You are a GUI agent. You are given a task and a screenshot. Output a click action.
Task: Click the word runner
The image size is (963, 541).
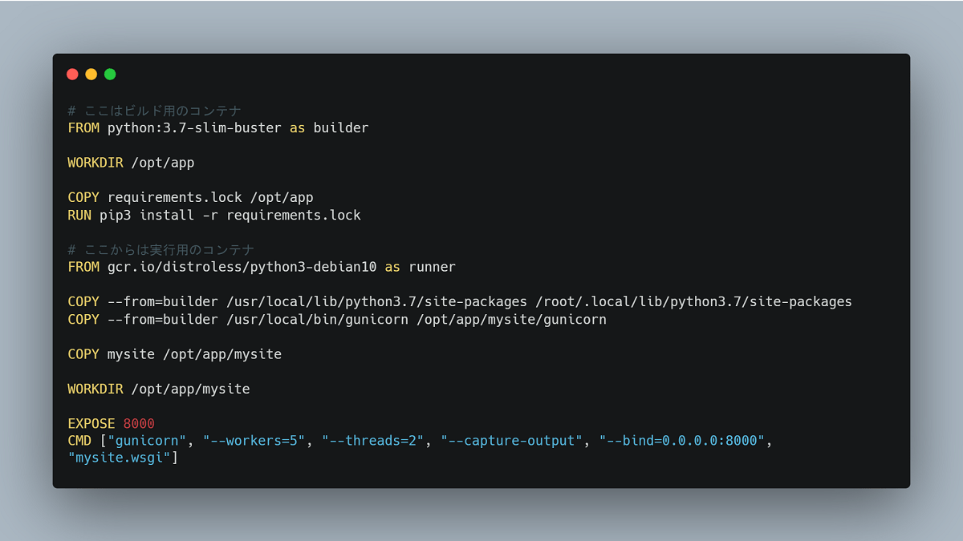coord(433,268)
